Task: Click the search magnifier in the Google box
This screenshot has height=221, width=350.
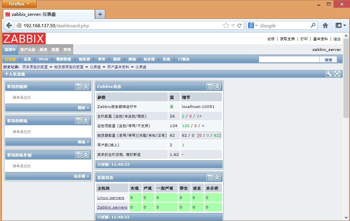Action: [x=313, y=25]
